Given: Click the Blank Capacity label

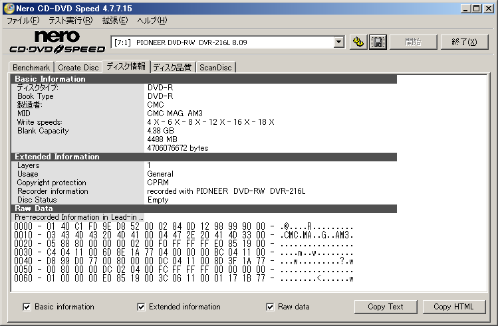Looking at the screenshot, I should 43,131.
